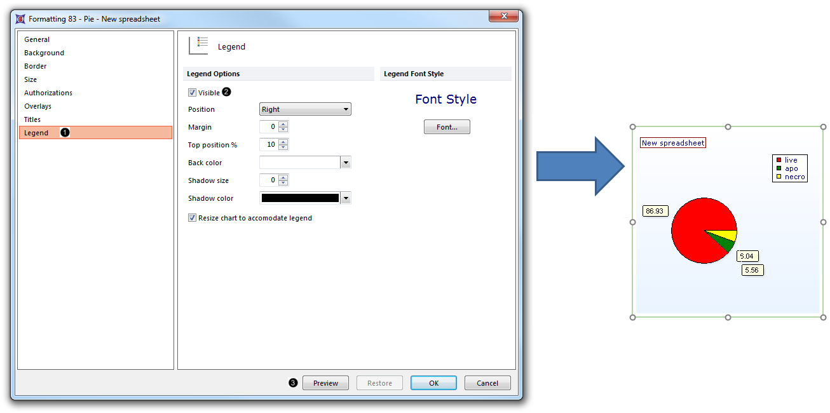Image resolution: width=830 pixels, height=413 pixels.
Task: Uncheck the Visible checkbox
Action: pyautogui.click(x=193, y=93)
